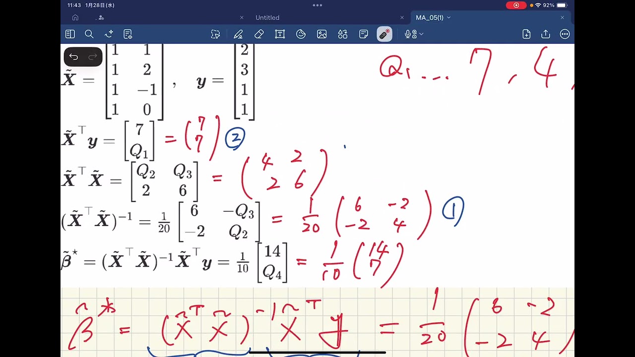Close the dot-named shared tab
Screen dimensions: 635x357
(x=242, y=17)
